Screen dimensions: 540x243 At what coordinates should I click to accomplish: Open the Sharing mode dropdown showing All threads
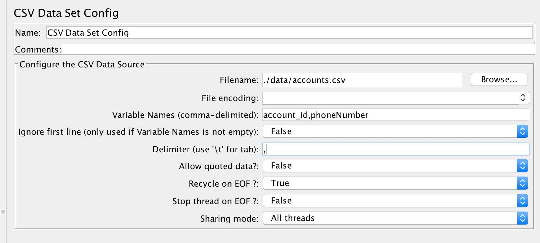[395, 218]
